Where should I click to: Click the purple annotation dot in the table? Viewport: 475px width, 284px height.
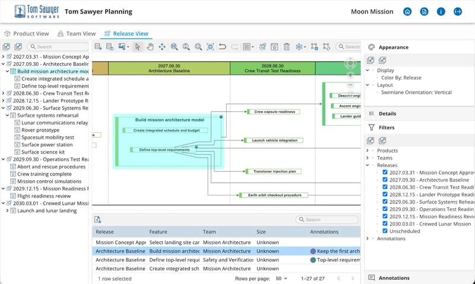[313, 251]
